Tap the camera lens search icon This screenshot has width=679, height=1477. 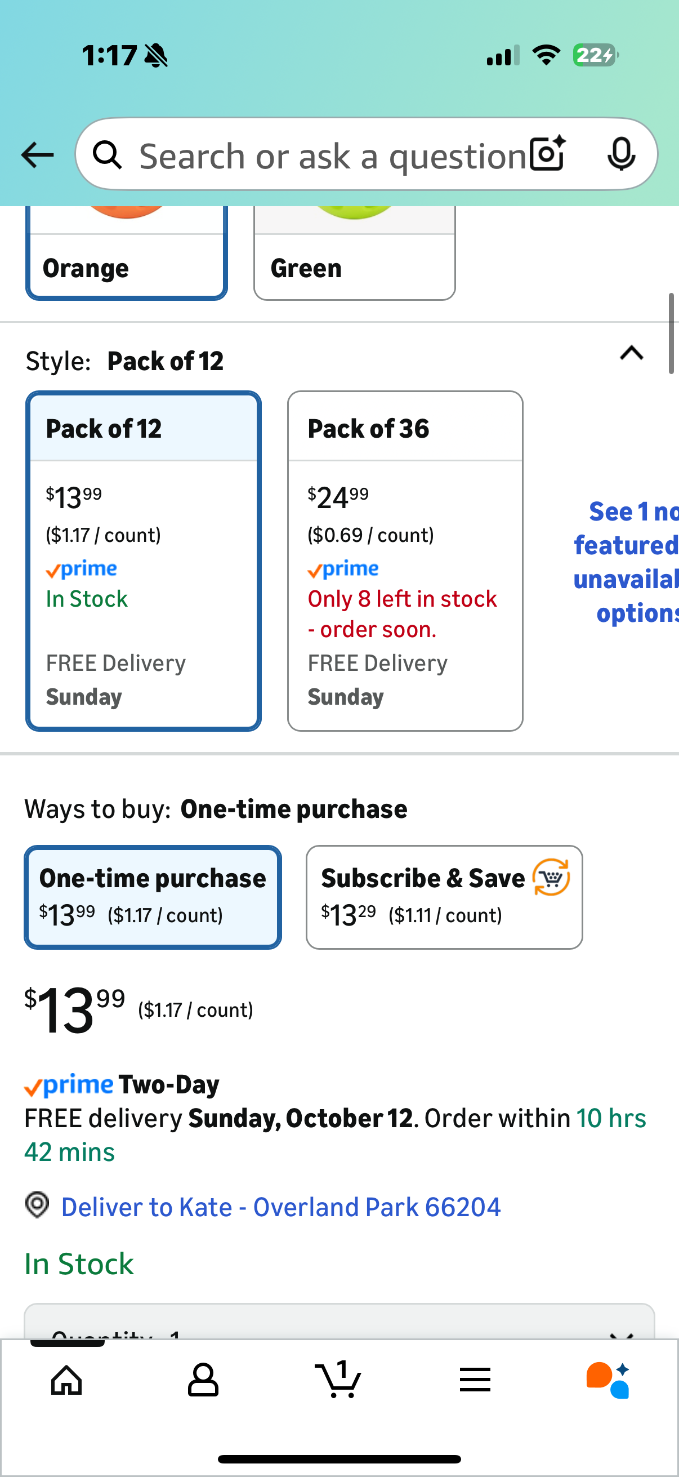pos(547,154)
